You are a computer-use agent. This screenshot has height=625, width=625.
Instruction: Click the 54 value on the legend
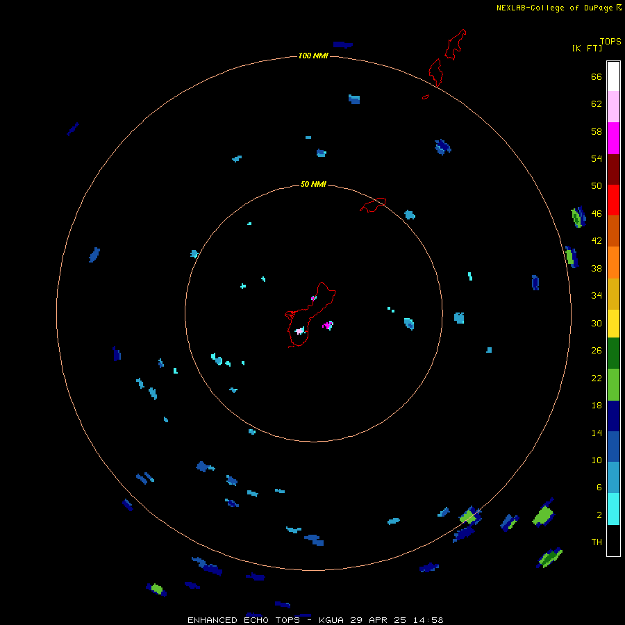(597, 158)
